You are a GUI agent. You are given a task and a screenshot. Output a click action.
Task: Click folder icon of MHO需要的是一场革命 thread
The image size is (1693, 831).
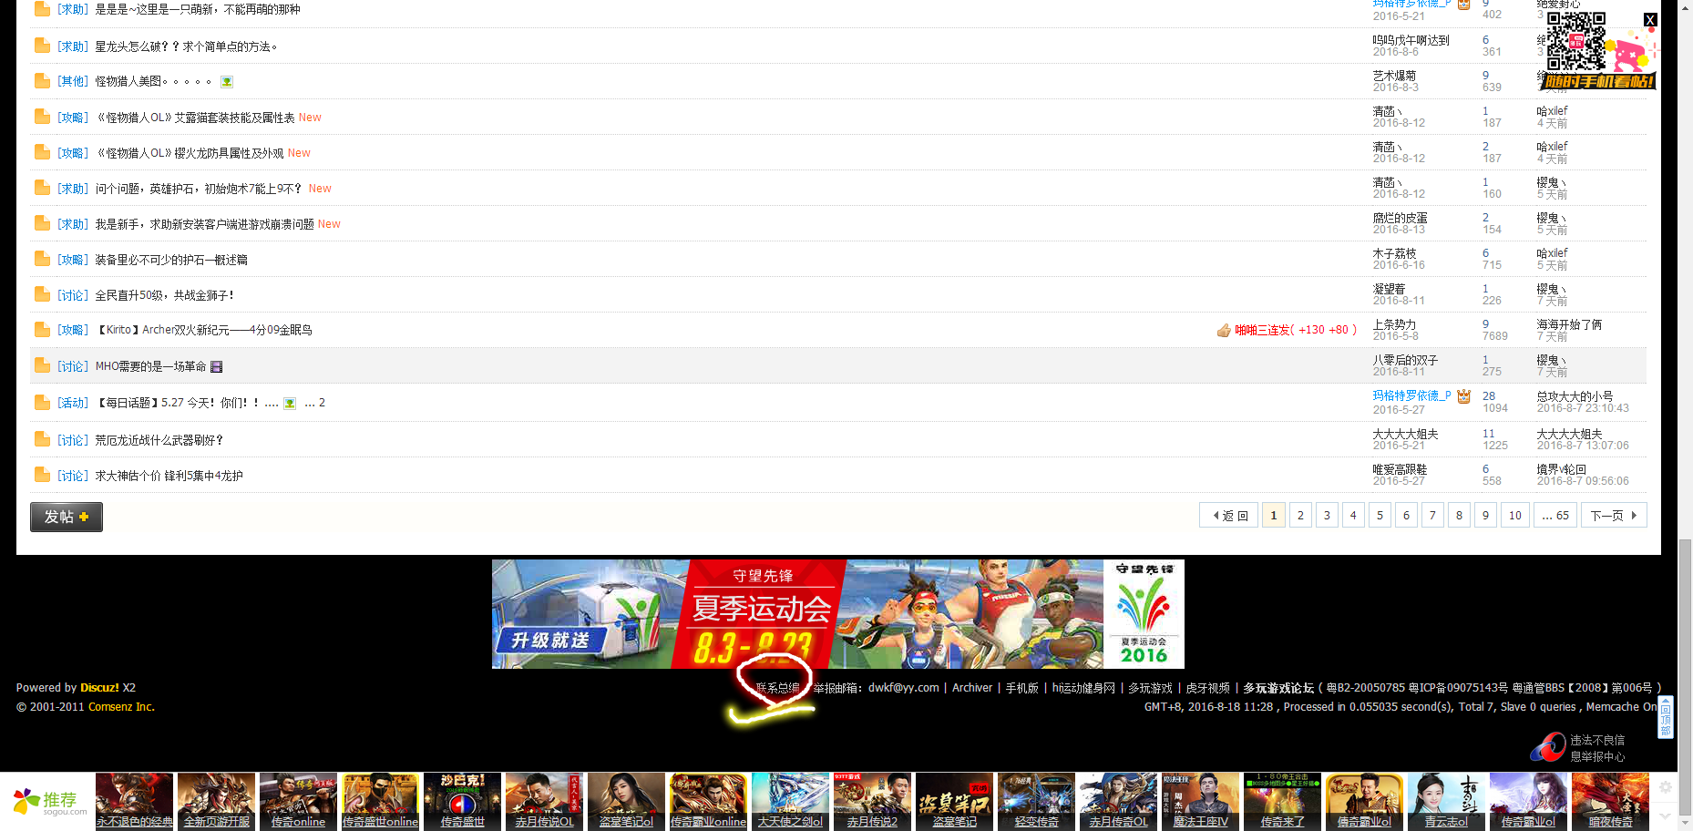[42, 365]
